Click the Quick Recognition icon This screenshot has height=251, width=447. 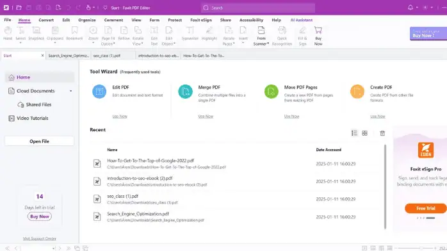[x=282, y=30]
